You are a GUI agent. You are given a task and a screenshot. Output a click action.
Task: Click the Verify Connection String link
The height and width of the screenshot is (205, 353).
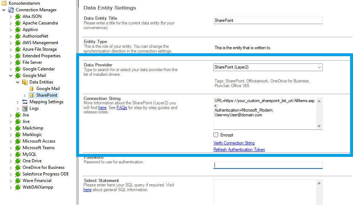coord(234,143)
